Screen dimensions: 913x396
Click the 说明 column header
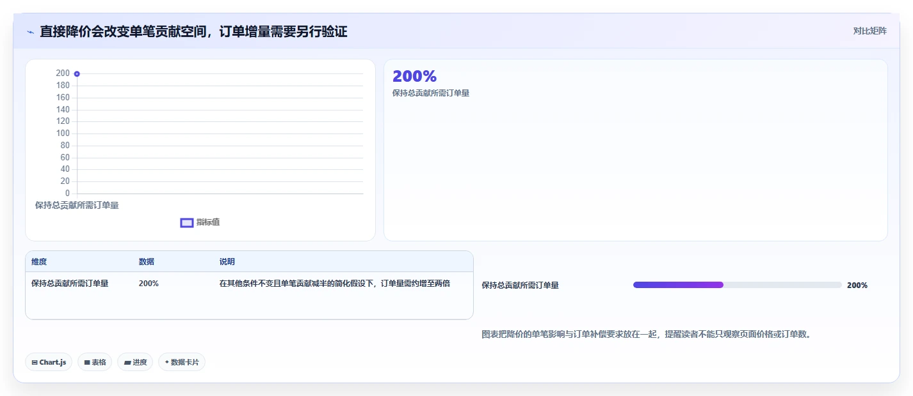227,262
